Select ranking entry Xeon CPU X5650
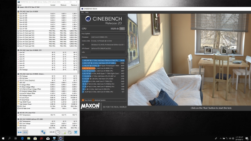251x141 pixels. tap(103, 79)
